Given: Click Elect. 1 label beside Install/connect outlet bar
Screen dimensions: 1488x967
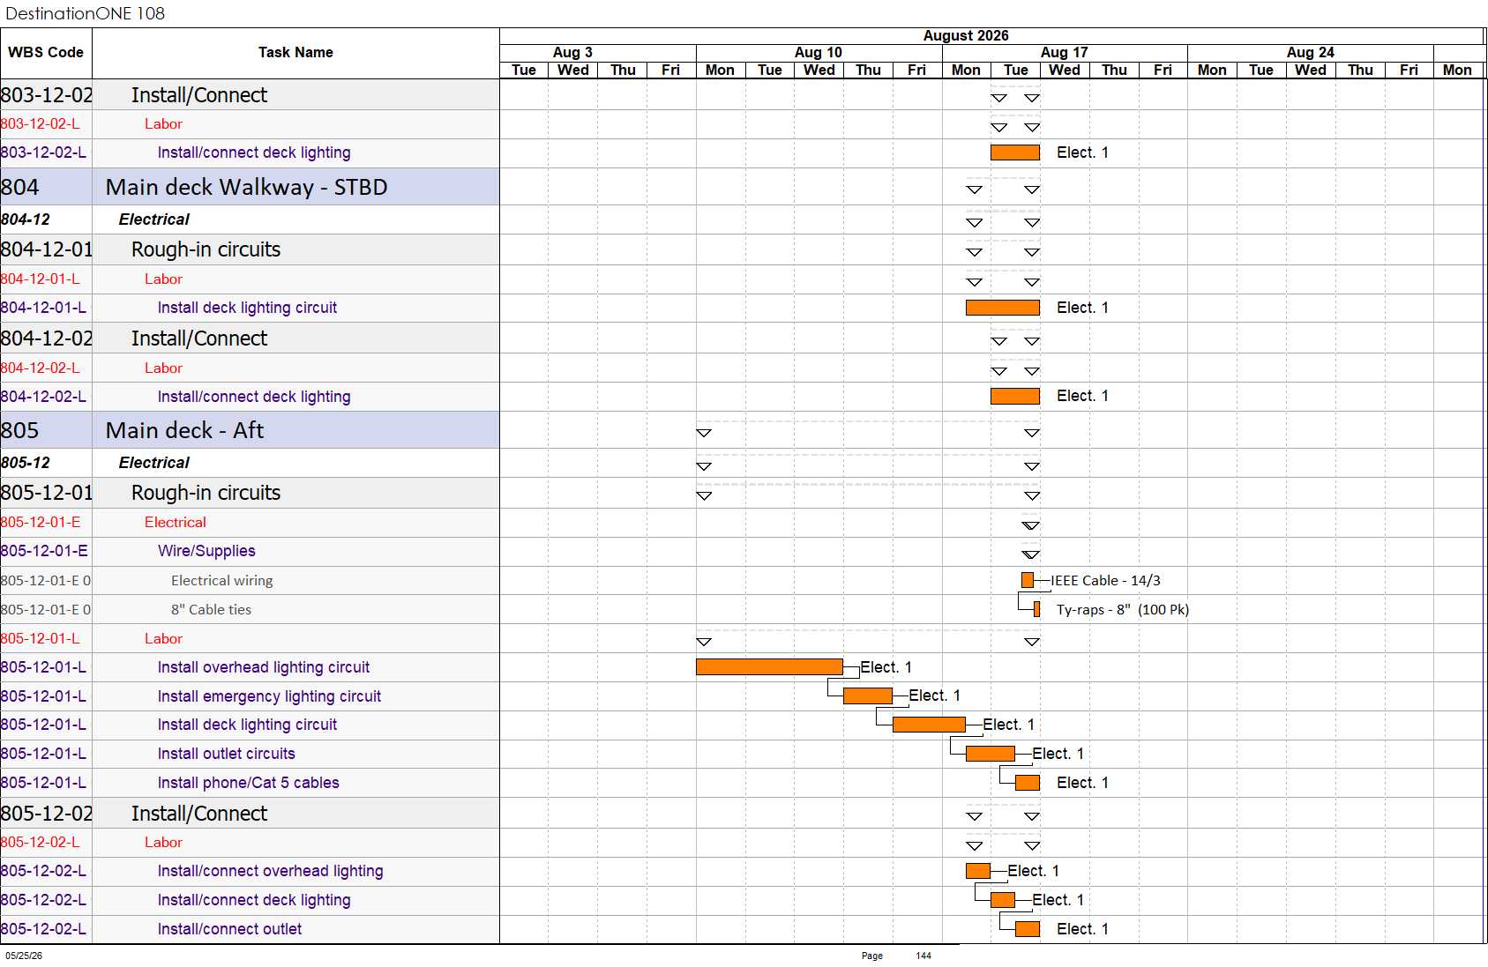Looking at the screenshot, I should pyautogui.click(x=1083, y=929).
